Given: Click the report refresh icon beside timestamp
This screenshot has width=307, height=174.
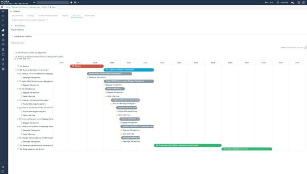Looking at the screenshot, I should (x=305, y=47).
